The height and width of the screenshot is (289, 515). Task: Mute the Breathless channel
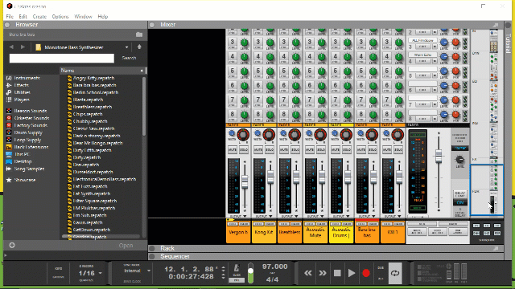(x=284, y=150)
